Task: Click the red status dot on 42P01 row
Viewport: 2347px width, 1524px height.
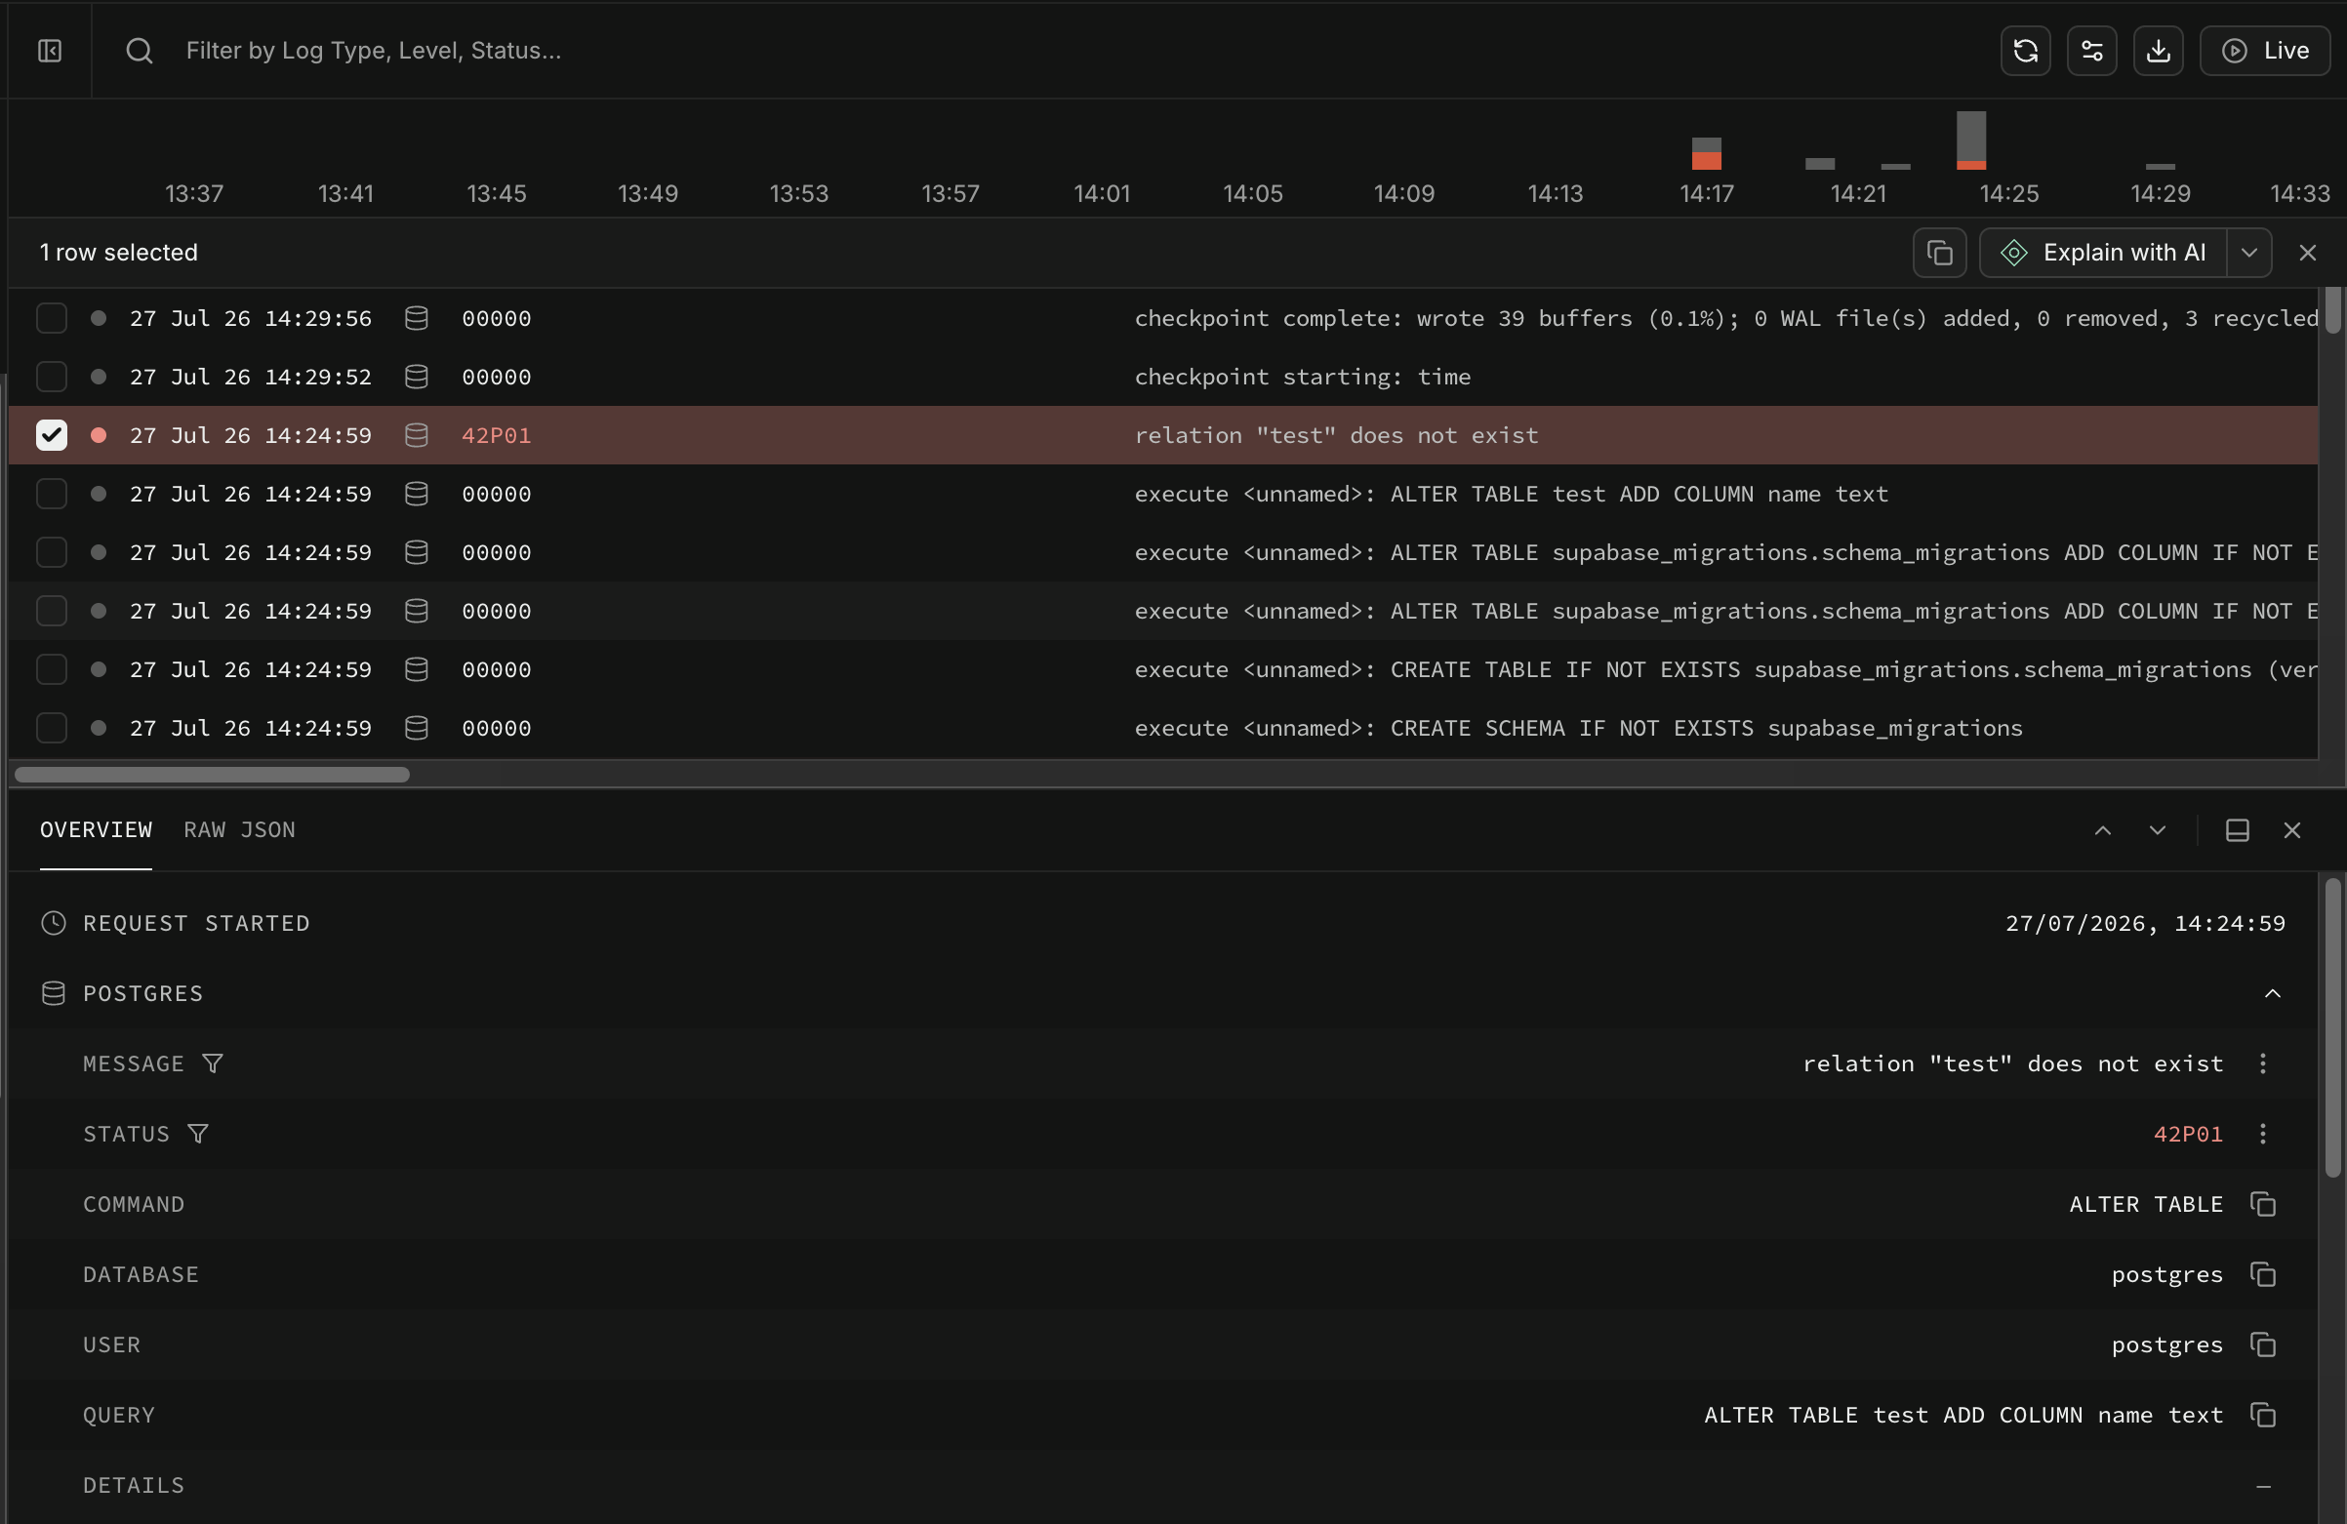Action: coord(98,435)
